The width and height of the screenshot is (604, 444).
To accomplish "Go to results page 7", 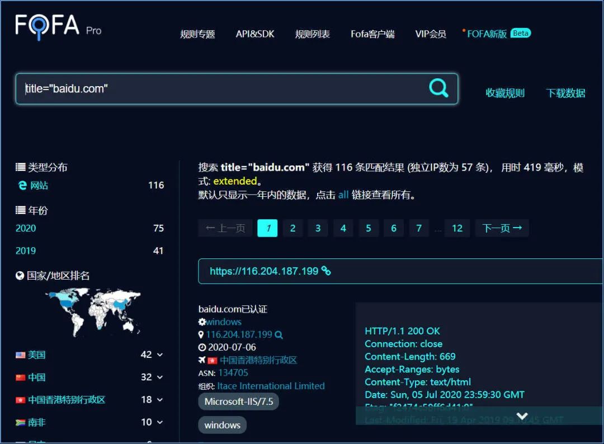I will pyautogui.click(x=419, y=228).
